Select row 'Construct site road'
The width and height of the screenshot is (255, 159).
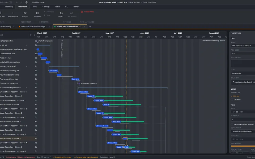click(18, 54)
